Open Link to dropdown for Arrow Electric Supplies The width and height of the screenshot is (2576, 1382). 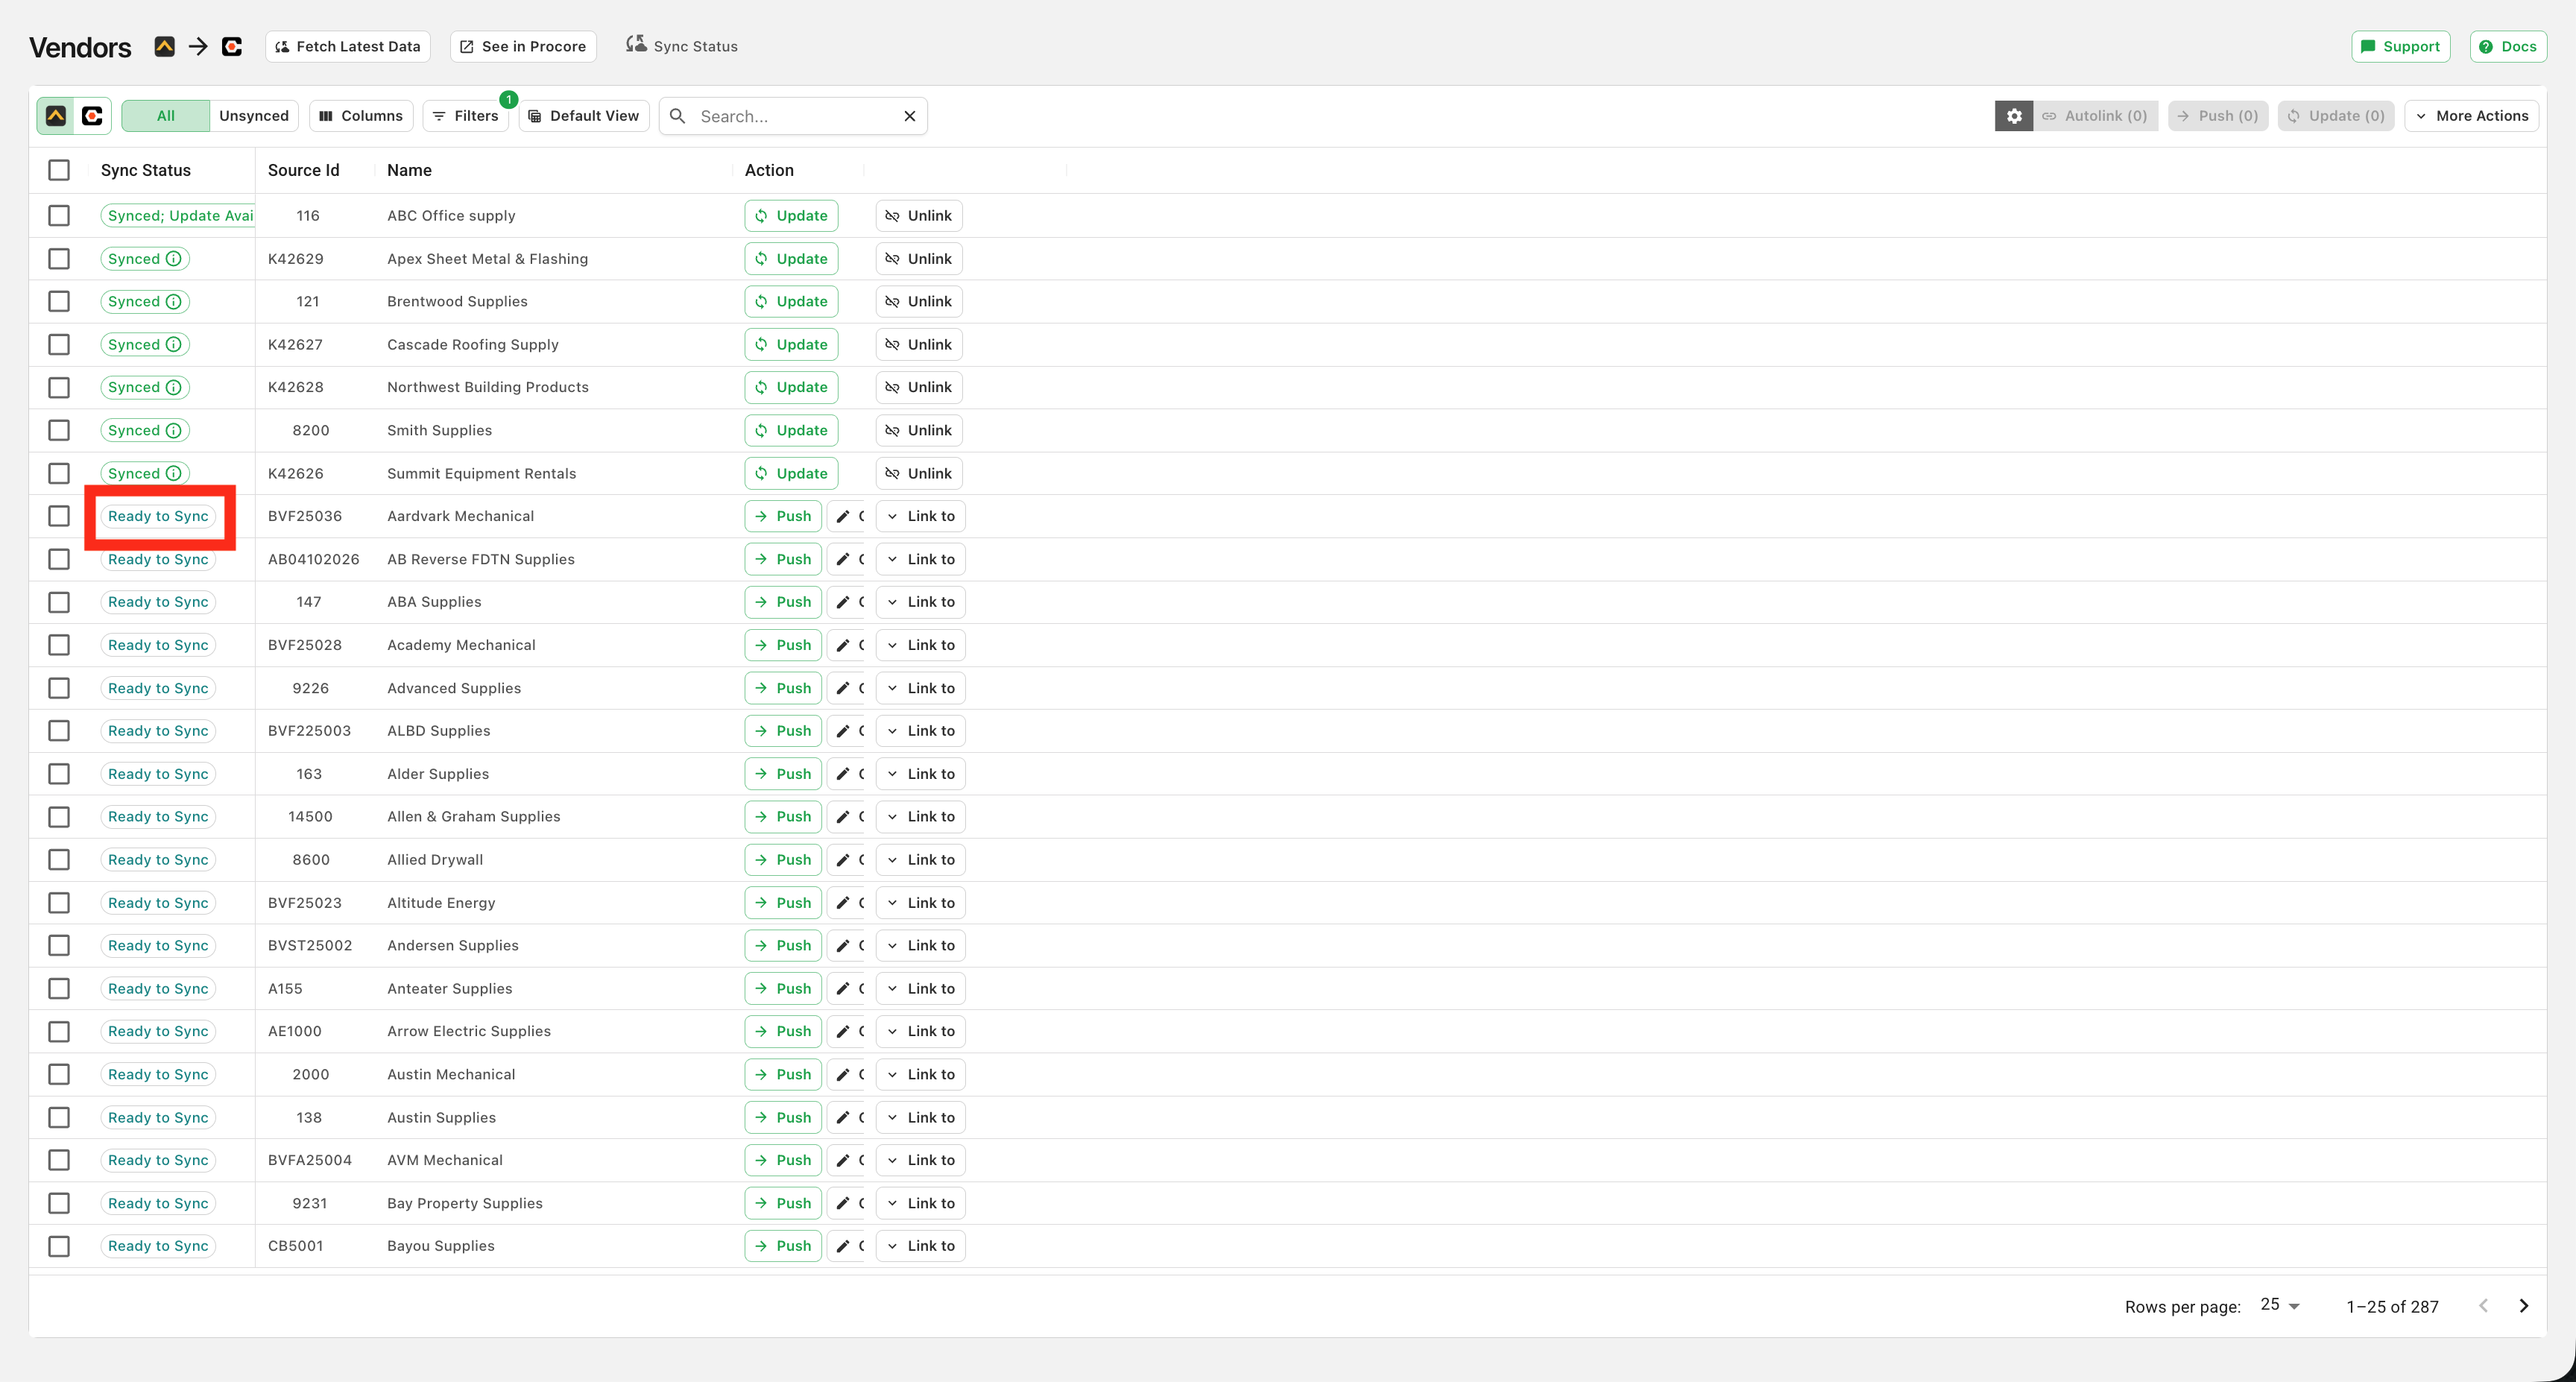tap(920, 1032)
